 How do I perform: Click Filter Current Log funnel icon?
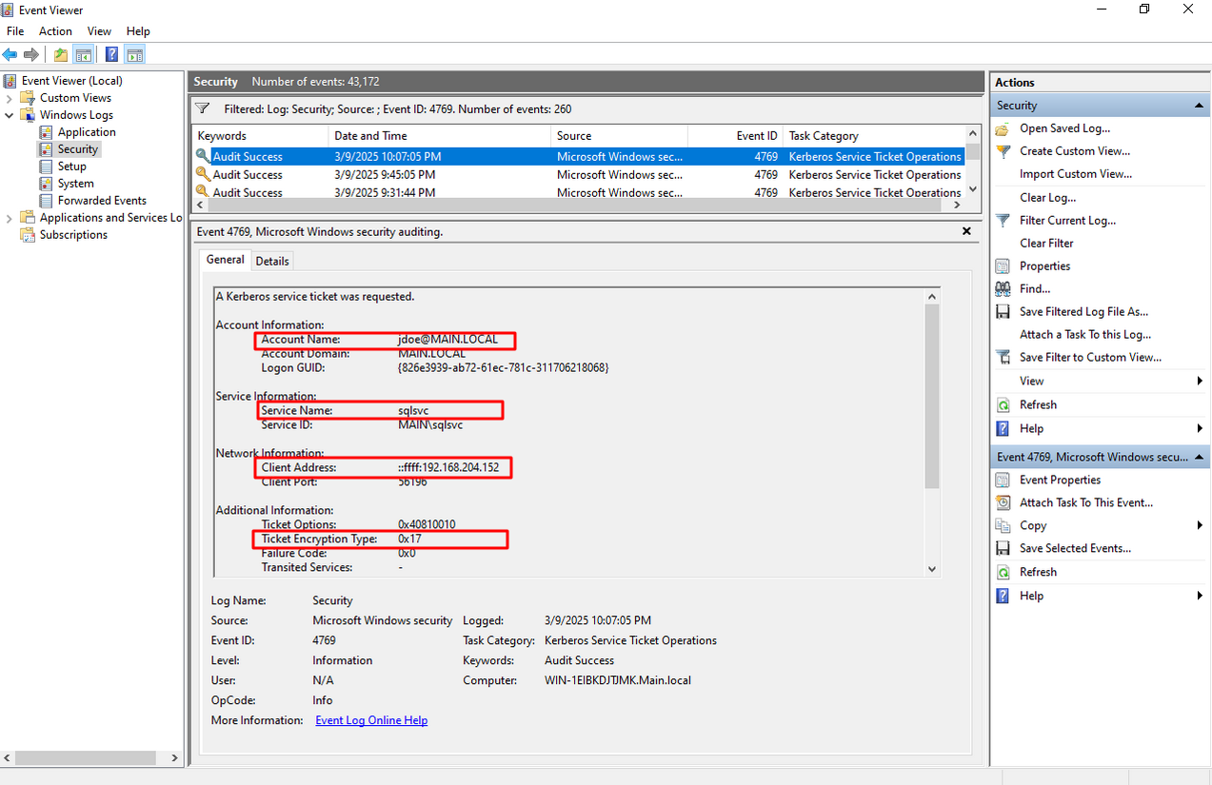1003,221
